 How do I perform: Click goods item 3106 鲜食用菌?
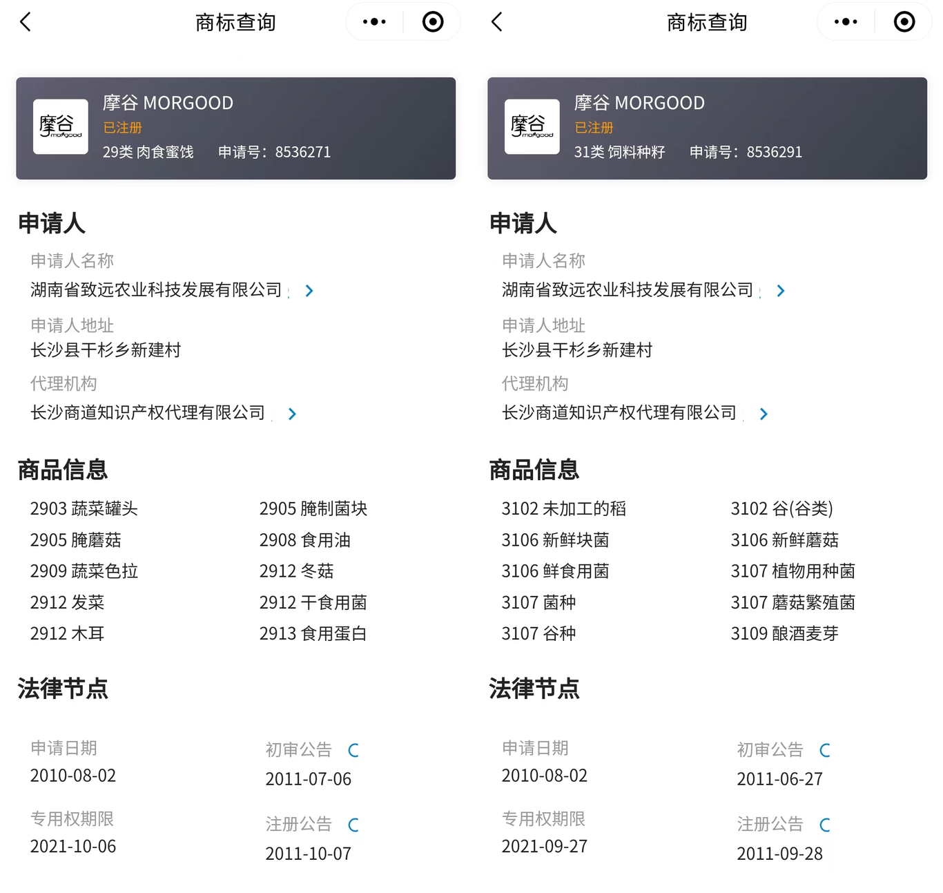(556, 571)
